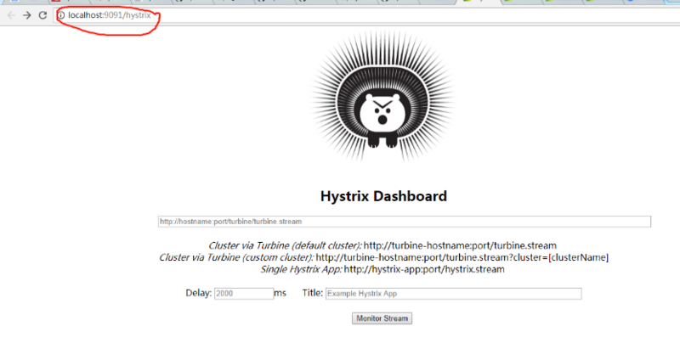This screenshot has height=349, width=680.
Task: Click the turbine.stream?cluster=[clusterName] URL text
Action: (462, 257)
